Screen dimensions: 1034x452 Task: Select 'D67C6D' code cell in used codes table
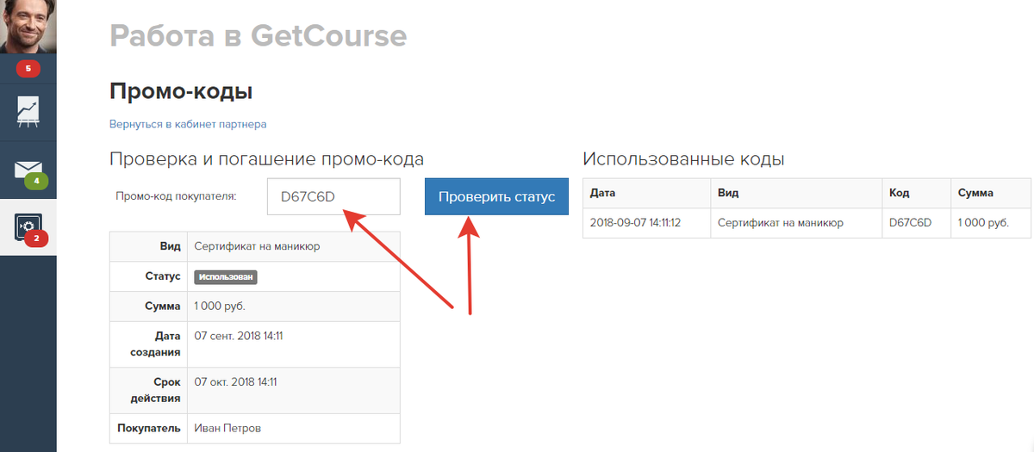(x=911, y=223)
